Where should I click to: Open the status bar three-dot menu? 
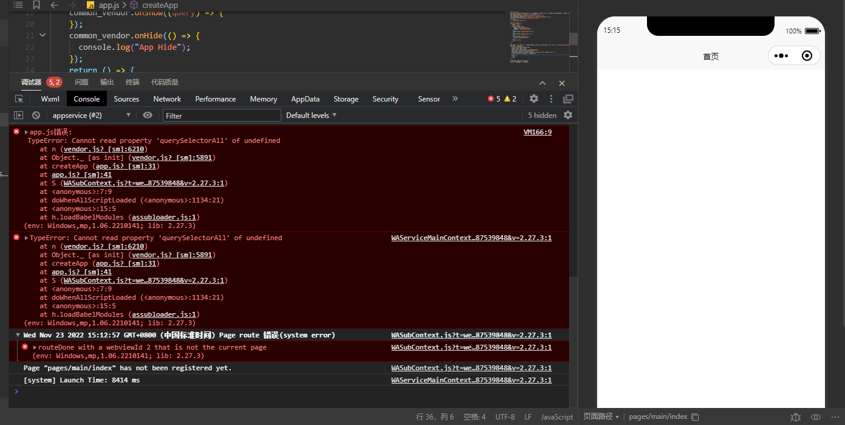coord(835,417)
